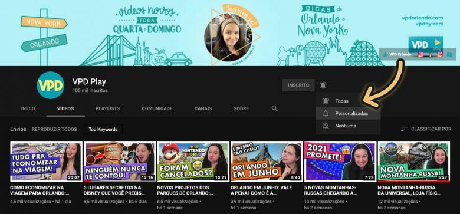Open the VPD Orlando banner link

click(x=400, y=54)
